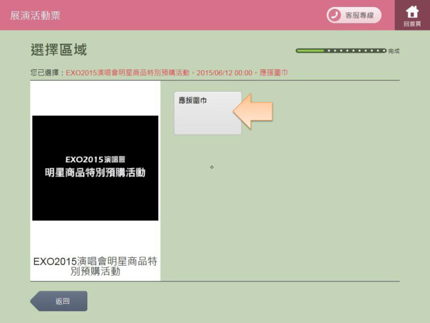
Task: Click the step progress bar
Action: (341, 50)
